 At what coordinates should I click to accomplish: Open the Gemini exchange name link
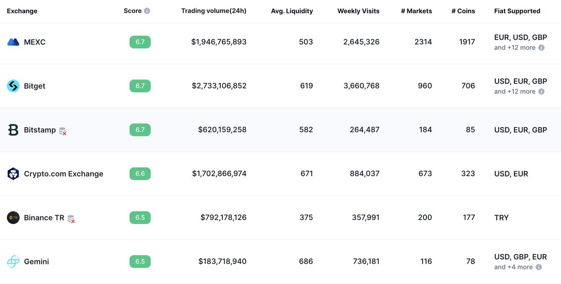[x=36, y=262]
